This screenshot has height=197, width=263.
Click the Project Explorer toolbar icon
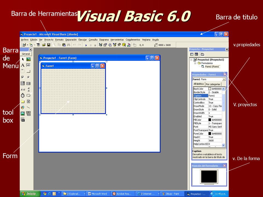pyautogui.click(x=101, y=45)
